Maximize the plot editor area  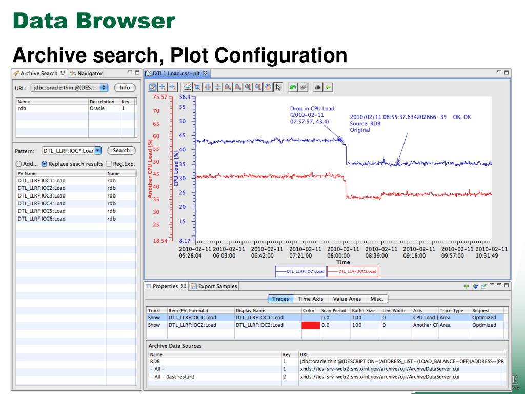[x=507, y=72]
